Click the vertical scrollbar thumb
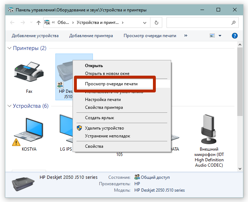This screenshot has width=248, height=202. [x=240, y=81]
